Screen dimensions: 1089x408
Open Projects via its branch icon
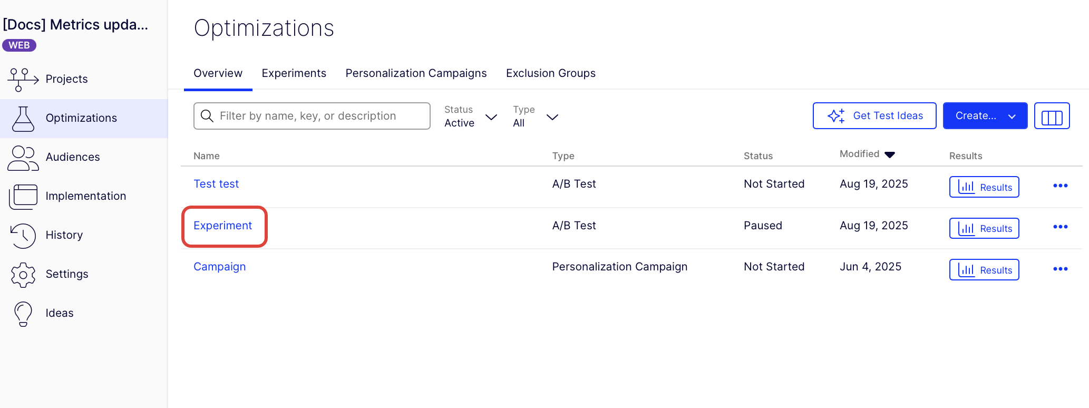point(23,79)
